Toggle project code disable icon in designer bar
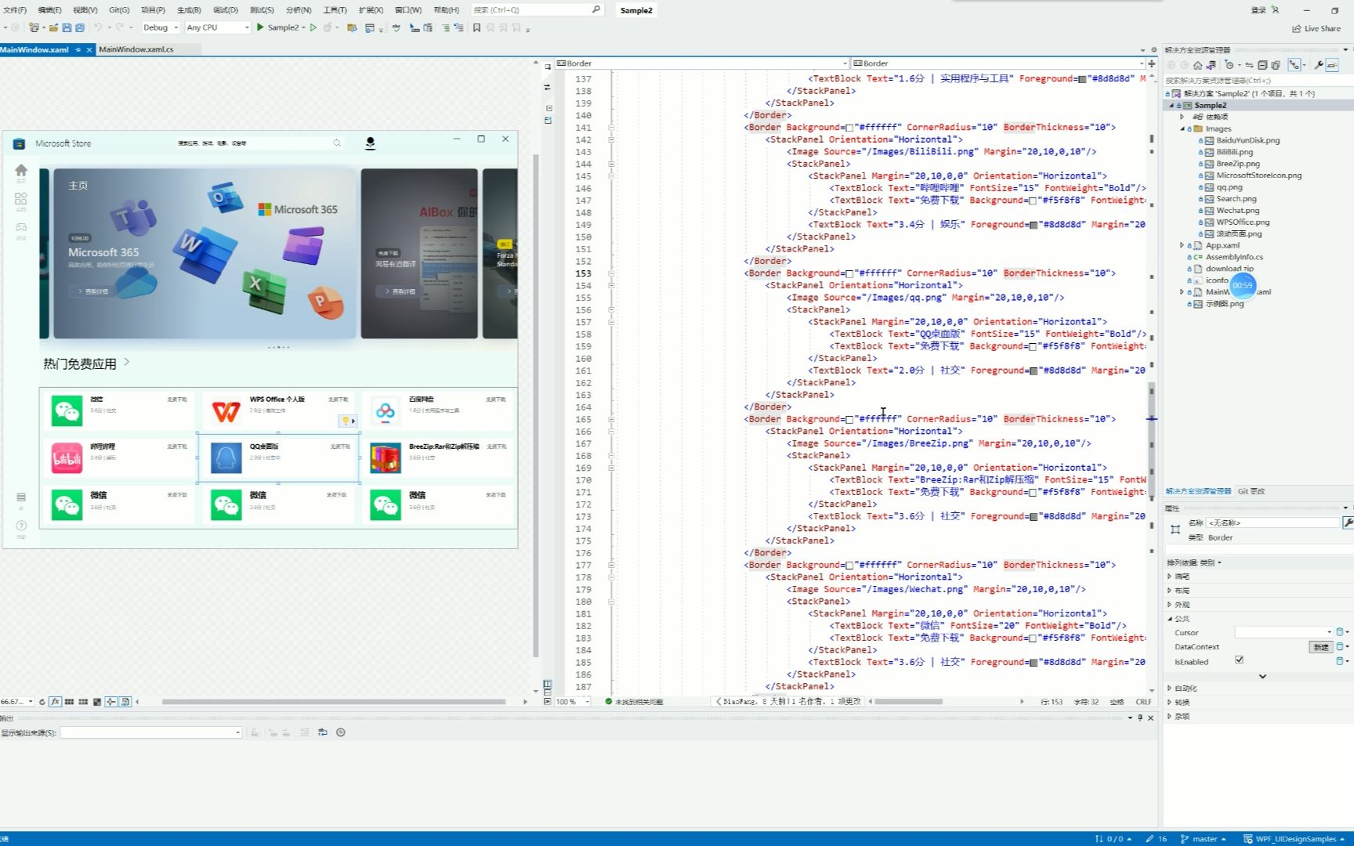Image resolution: width=1354 pixels, height=846 pixels. click(125, 702)
